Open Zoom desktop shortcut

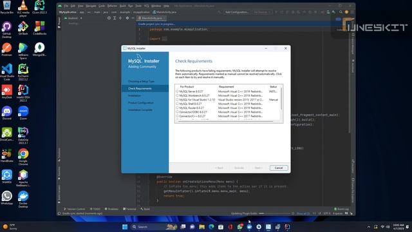point(23,113)
